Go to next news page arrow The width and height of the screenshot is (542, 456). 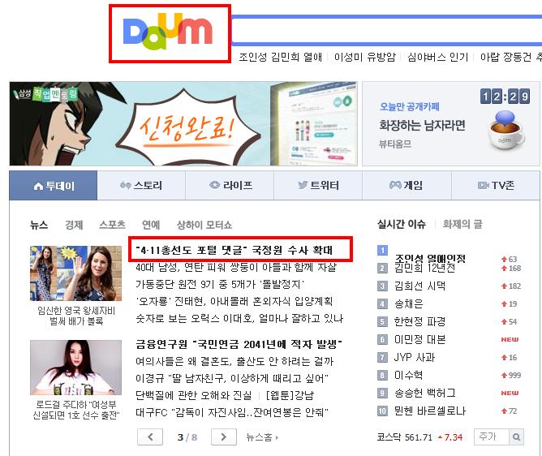[x=224, y=437]
